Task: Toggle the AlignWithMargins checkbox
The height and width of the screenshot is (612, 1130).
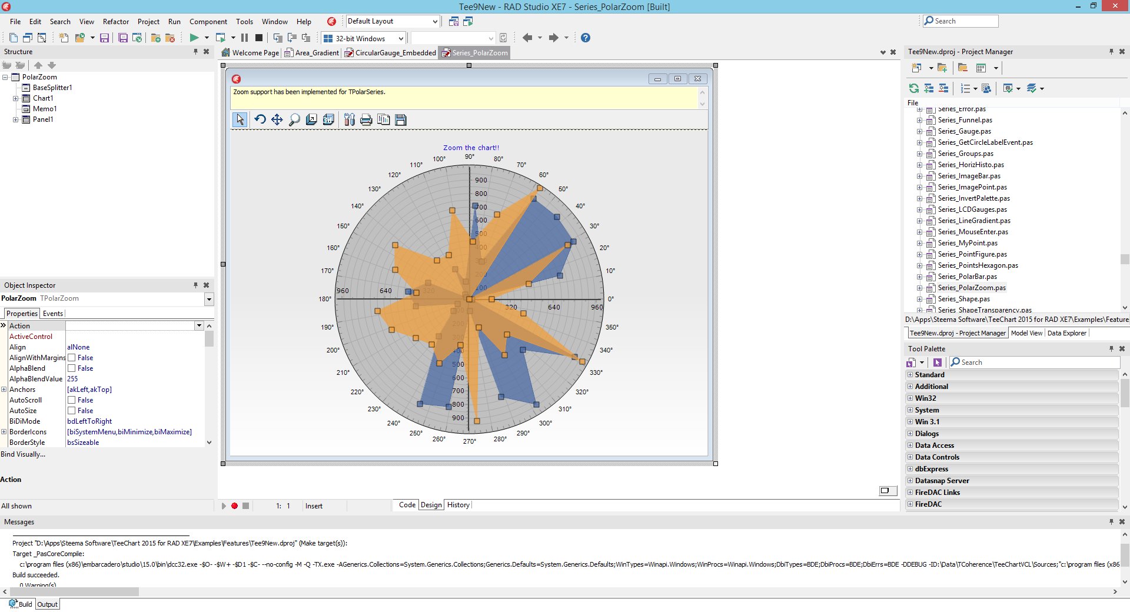Action: tap(71, 358)
